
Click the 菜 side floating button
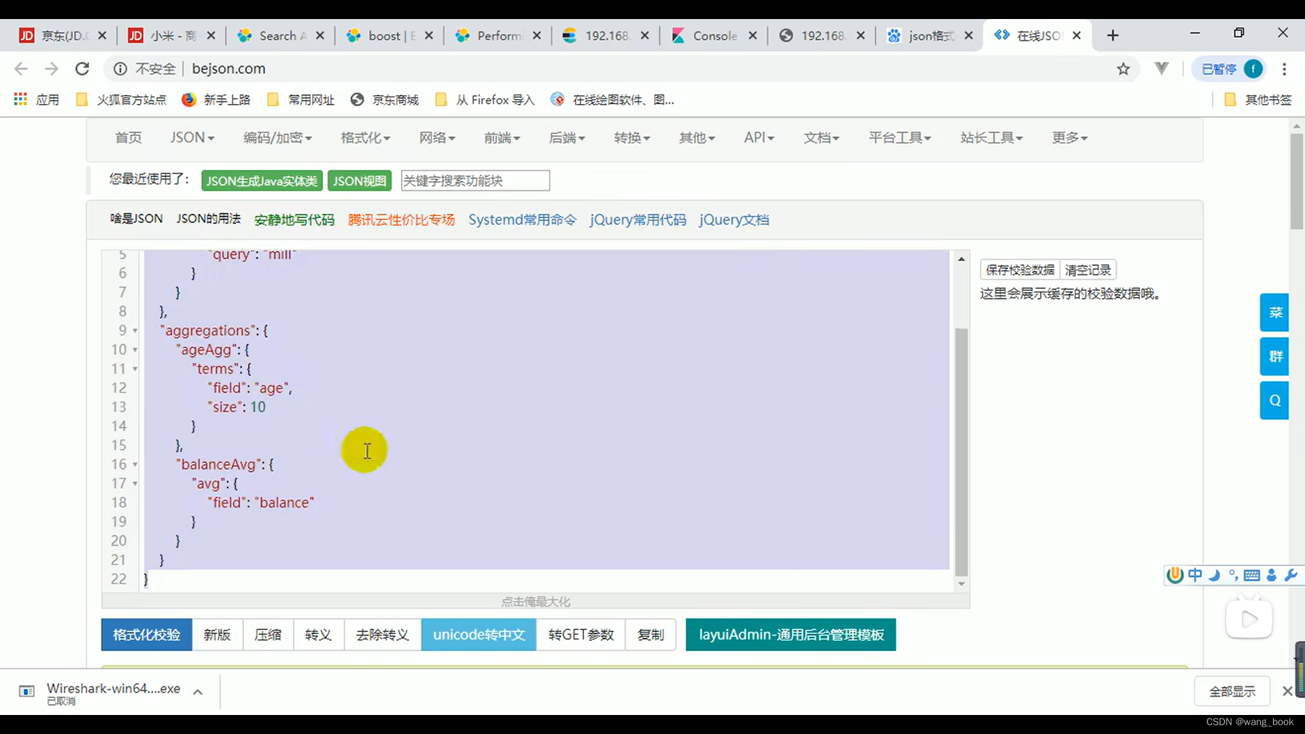click(x=1274, y=313)
